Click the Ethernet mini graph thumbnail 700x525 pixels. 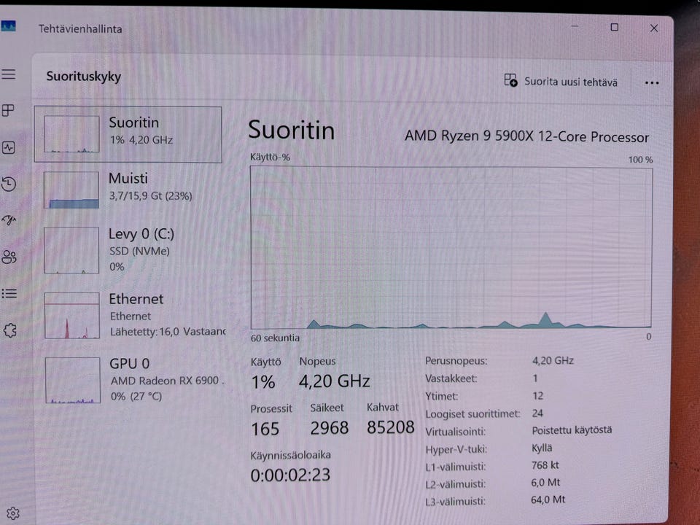pos(72,315)
